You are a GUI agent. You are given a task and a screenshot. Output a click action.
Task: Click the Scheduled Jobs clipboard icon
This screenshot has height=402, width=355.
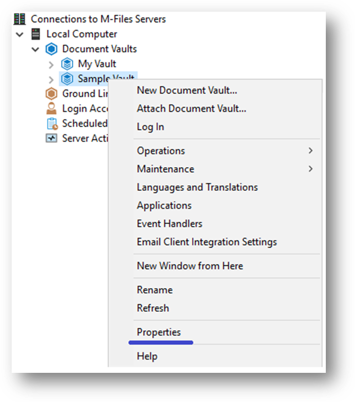click(53, 124)
